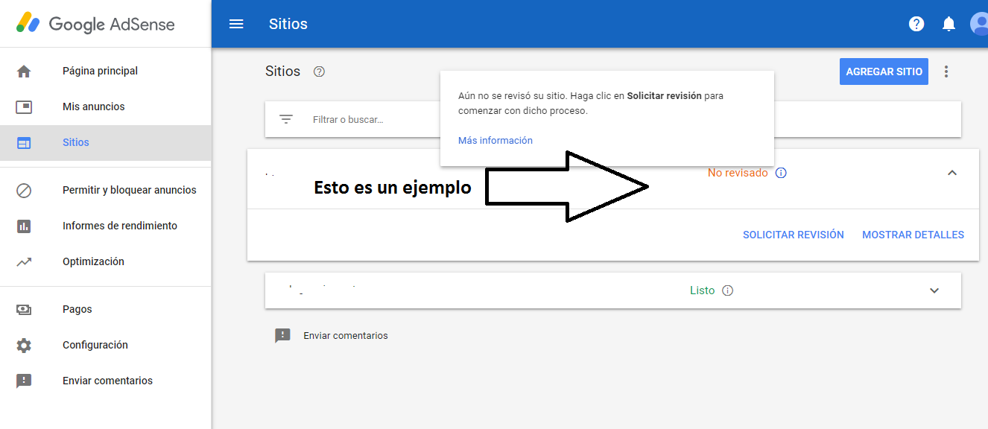Screen dimensions: 988x429
Task: Click the filter icon in search bar
Action: coord(286,119)
